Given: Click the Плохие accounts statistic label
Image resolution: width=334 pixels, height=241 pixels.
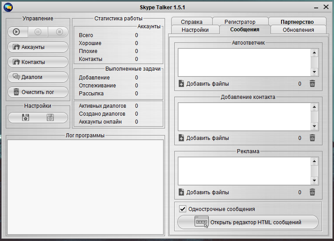Looking at the screenshot, I should [88, 51].
